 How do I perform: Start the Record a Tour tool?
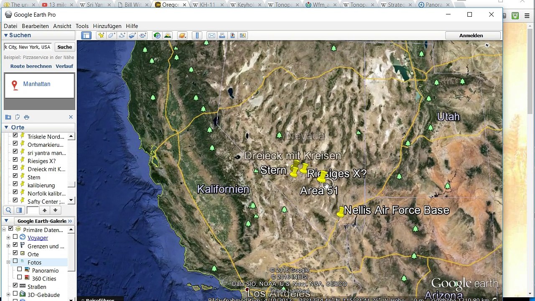tap(143, 36)
